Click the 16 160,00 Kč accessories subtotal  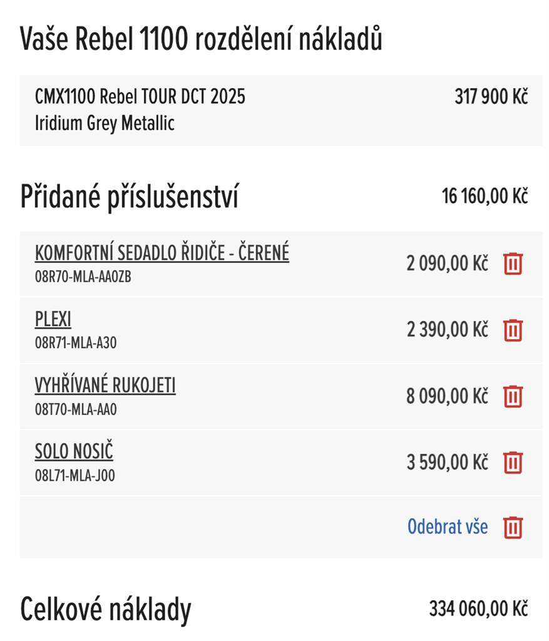click(485, 197)
